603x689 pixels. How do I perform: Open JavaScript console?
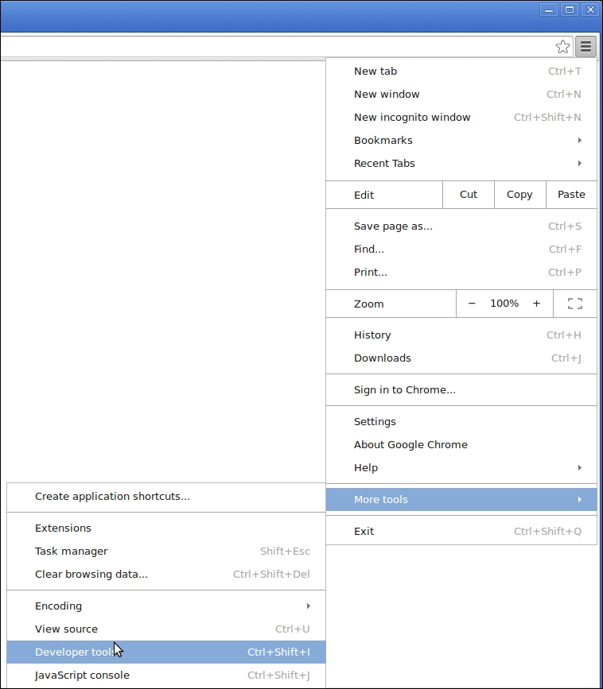(x=166, y=675)
